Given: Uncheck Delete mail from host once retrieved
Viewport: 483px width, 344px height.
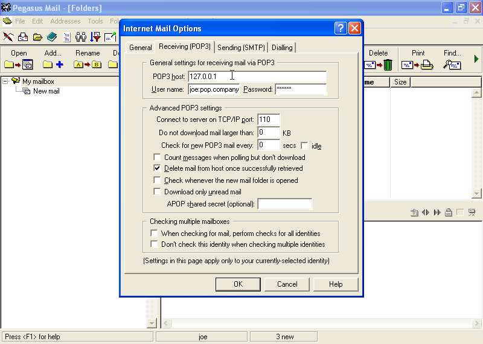Looking at the screenshot, I should tap(157, 168).
